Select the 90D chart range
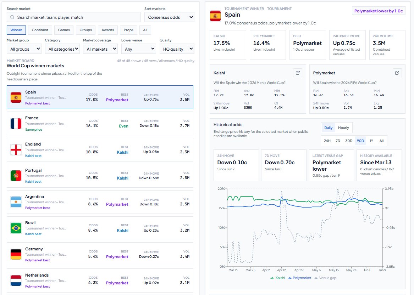The width and height of the screenshot is (414, 295). (x=360, y=141)
